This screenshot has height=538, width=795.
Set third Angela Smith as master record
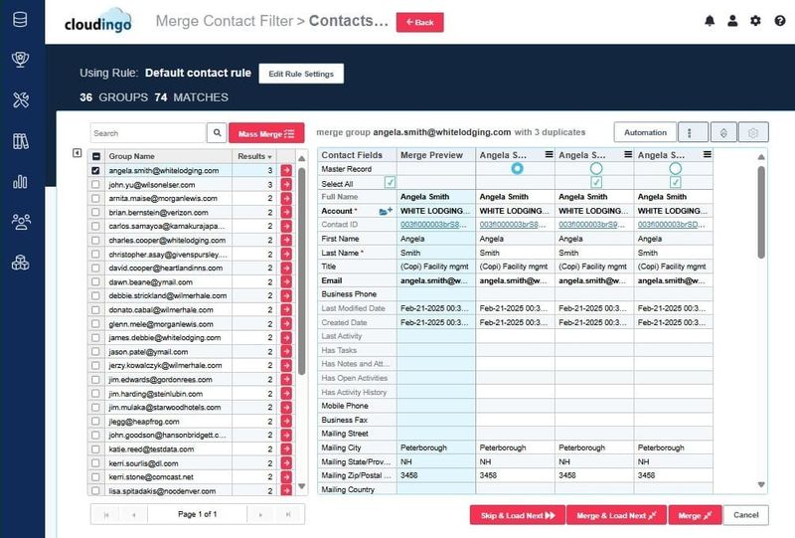pos(676,168)
